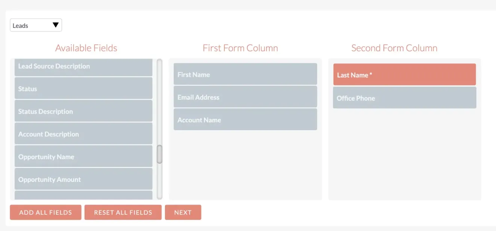This screenshot has width=496, height=231.
Task: Select the Opportunity Name field
Action: (83, 157)
